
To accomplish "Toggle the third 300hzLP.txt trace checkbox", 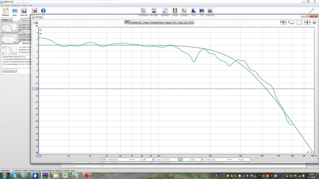I will pos(202,160).
